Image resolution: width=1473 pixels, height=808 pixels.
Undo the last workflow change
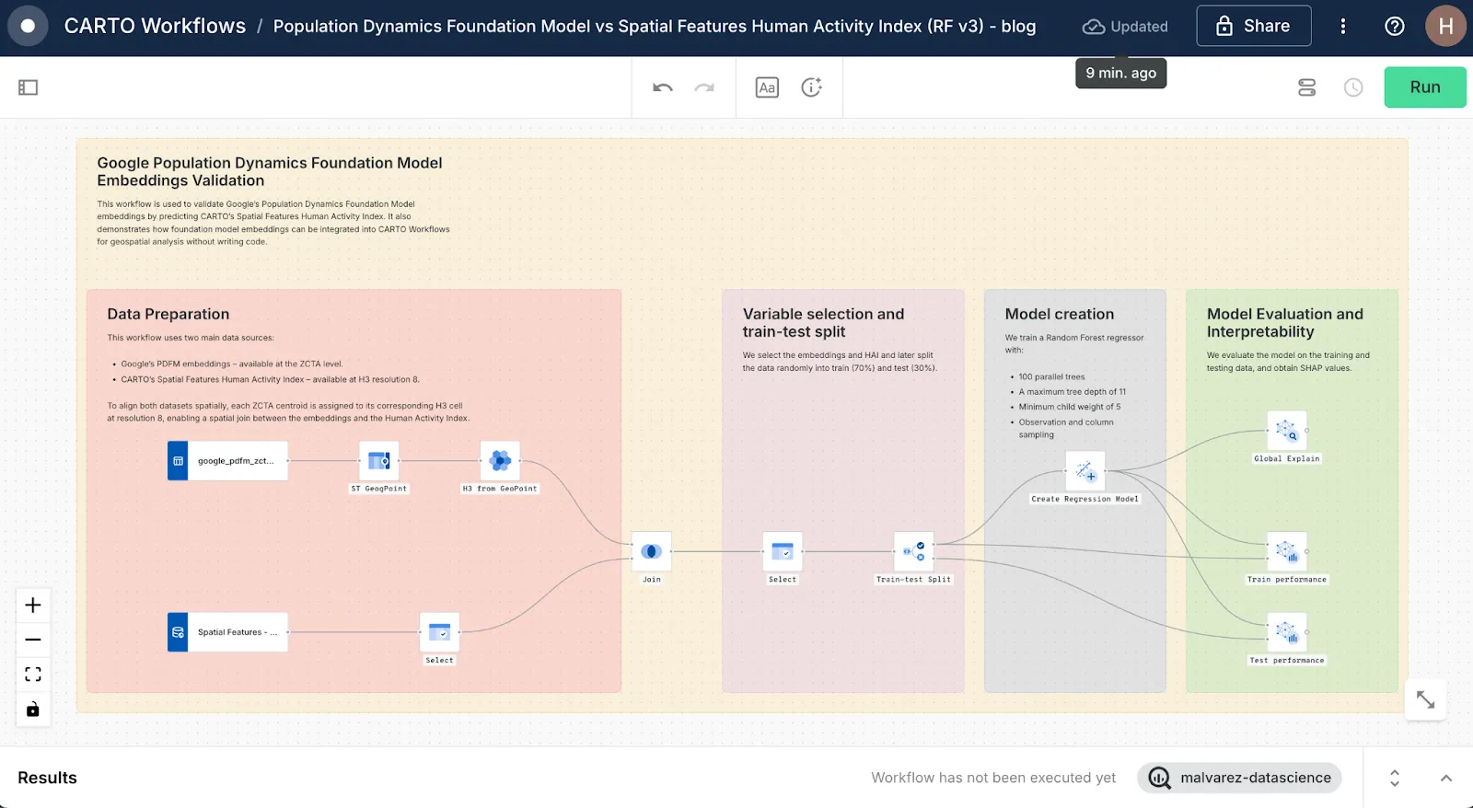(663, 87)
